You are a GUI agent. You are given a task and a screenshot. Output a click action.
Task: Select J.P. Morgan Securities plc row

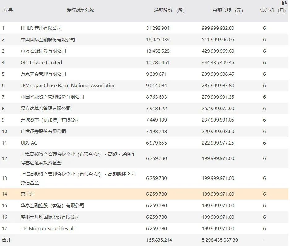48,229
